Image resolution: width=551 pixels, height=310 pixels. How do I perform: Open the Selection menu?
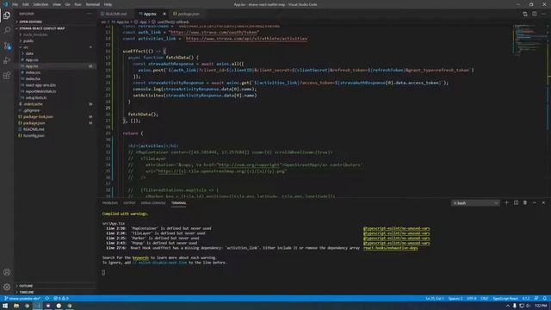(x=40, y=4)
